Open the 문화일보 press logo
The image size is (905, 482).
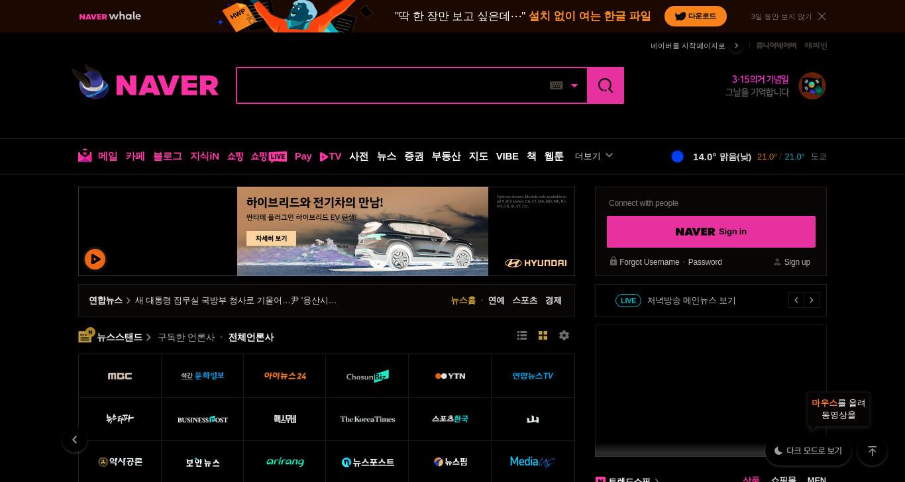tap(203, 376)
